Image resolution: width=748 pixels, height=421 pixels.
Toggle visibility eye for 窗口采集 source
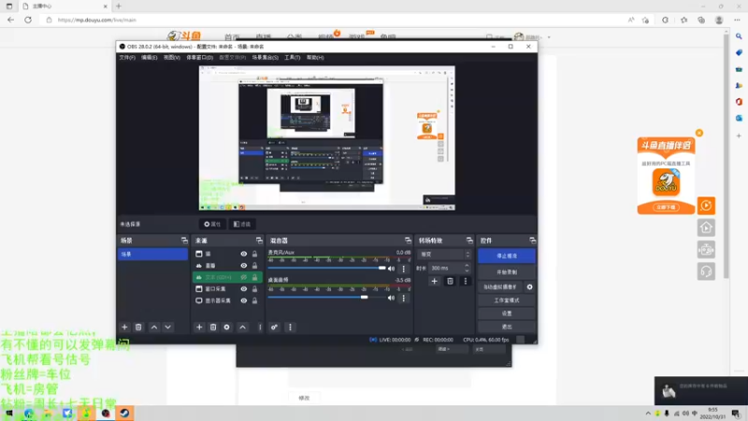(x=244, y=289)
